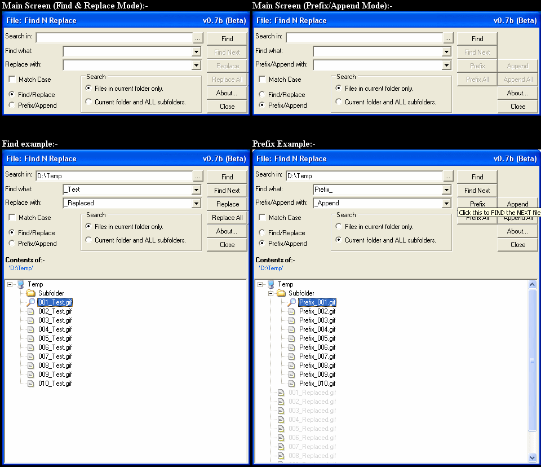This screenshot has width=541, height=467.
Task: Select 008_Test.gif in the file tree
Action: pos(55,365)
